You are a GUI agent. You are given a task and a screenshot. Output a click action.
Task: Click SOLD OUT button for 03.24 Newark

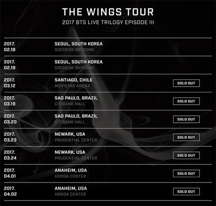click(x=186, y=155)
